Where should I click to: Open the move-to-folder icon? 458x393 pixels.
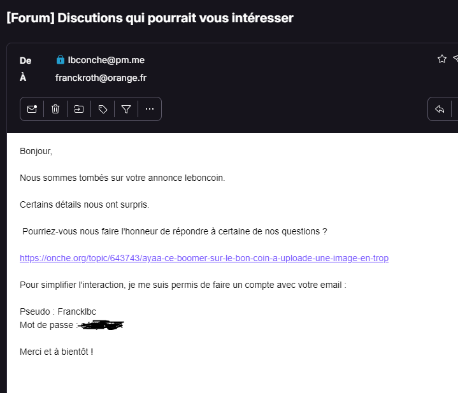click(79, 109)
